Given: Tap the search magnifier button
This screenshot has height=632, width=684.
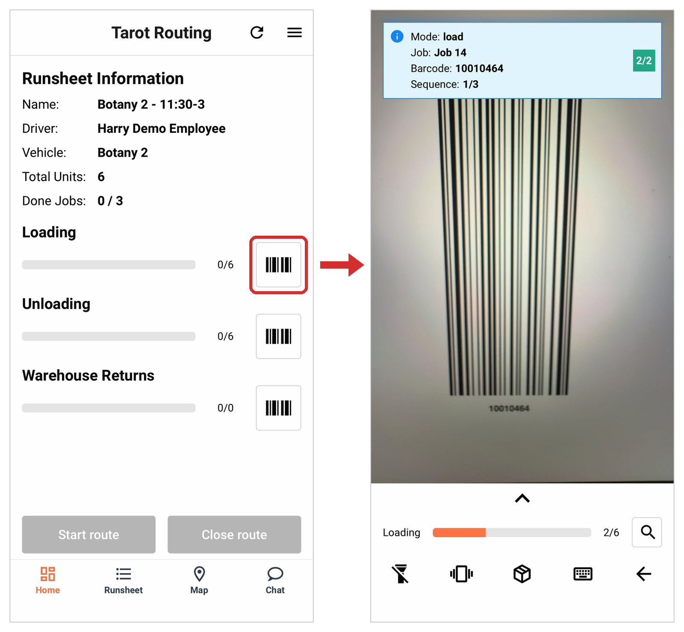Looking at the screenshot, I should pos(647,532).
